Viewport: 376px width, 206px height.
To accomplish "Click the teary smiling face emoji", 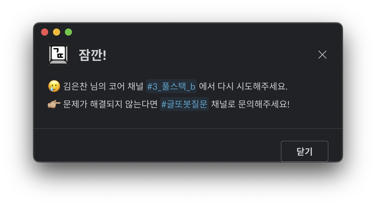I will [x=54, y=86].
